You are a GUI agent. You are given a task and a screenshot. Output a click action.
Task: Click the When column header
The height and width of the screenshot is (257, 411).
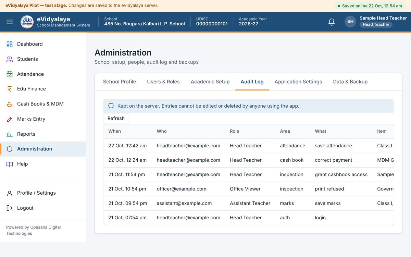click(x=115, y=131)
